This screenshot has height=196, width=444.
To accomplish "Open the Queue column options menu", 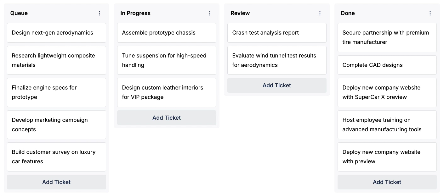I will 100,13.
